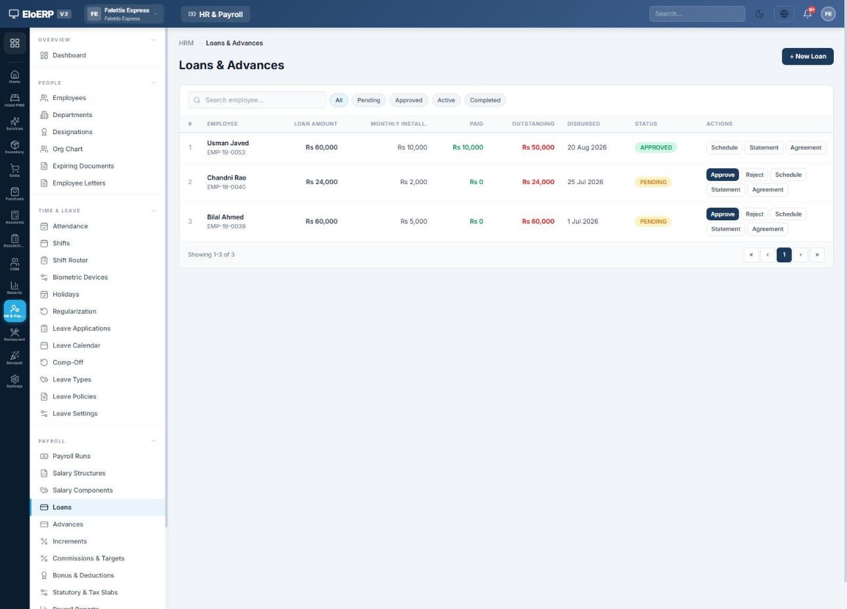The width and height of the screenshot is (847, 609).
Task: Approve Chandni Rao's loan
Action: coord(722,175)
